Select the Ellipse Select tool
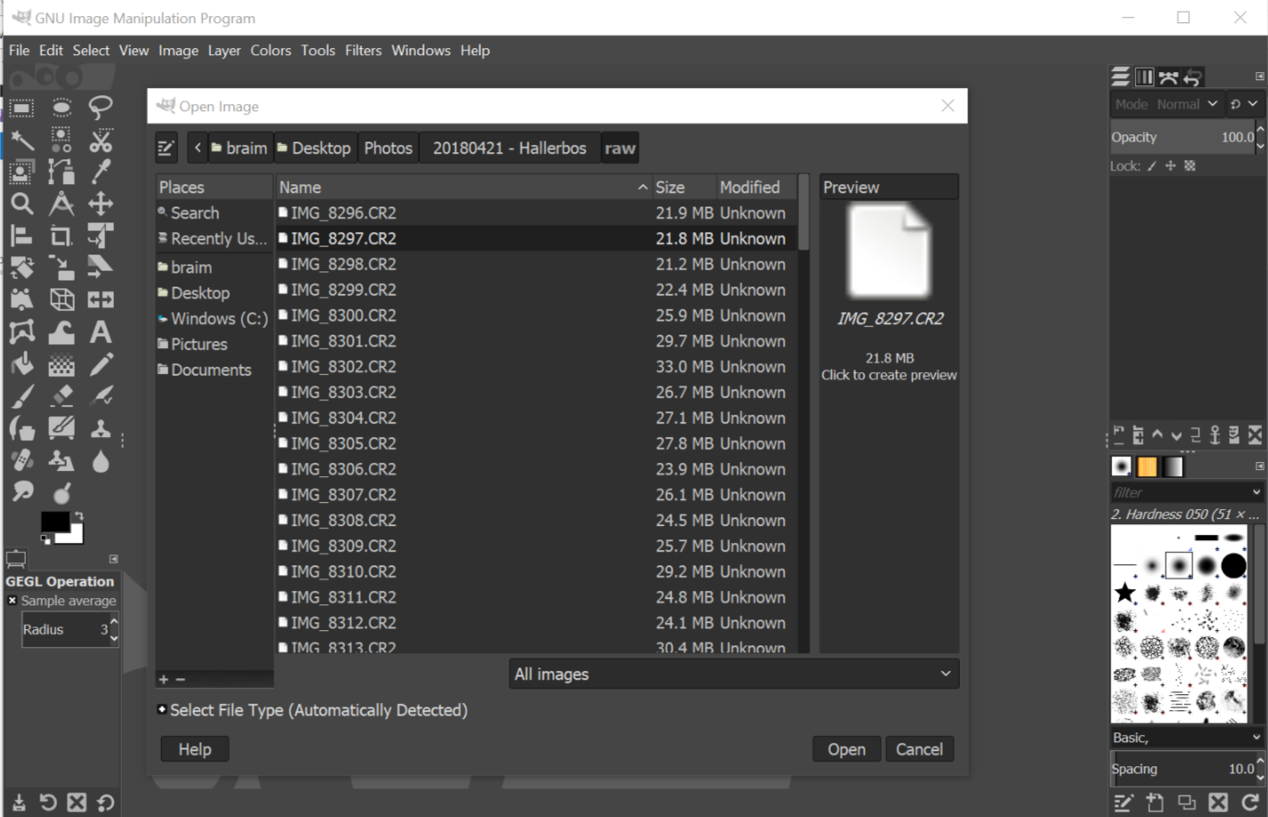 (61, 109)
